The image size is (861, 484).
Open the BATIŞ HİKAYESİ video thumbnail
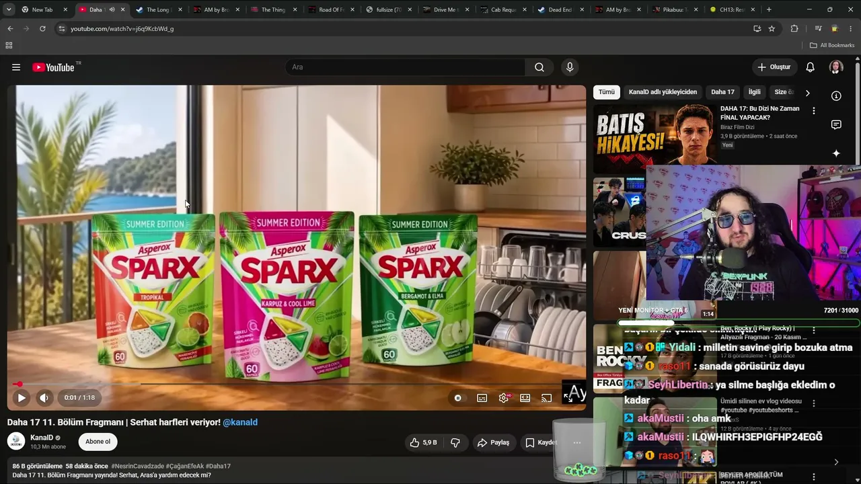coord(654,137)
